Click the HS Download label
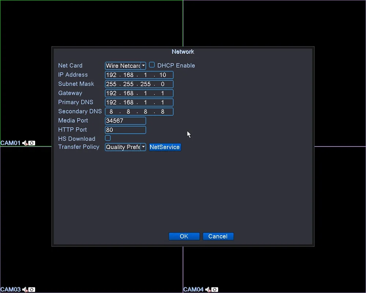The height and width of the screenshot is (293, 366). 77,138
